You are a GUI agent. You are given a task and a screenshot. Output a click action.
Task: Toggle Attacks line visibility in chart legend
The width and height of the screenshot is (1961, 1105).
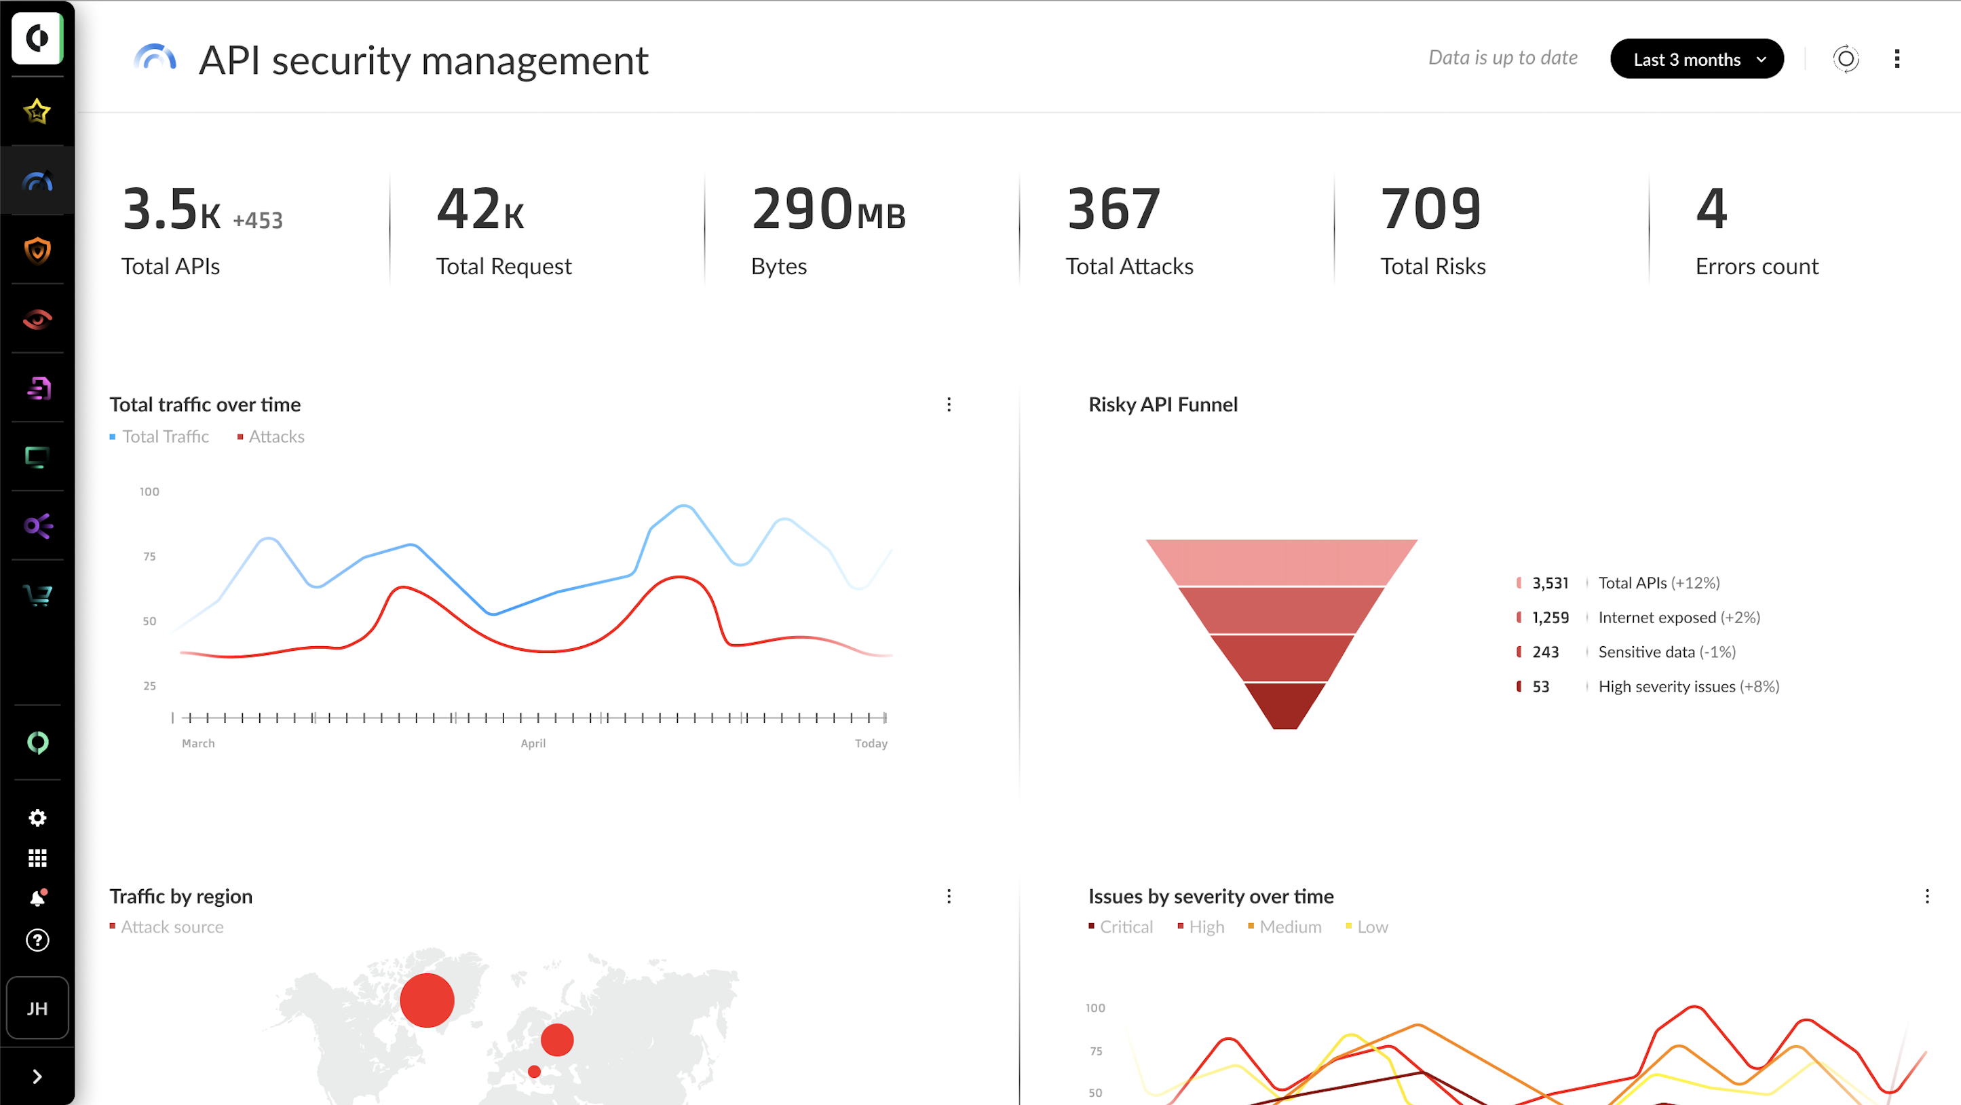[x=269, y=436]
